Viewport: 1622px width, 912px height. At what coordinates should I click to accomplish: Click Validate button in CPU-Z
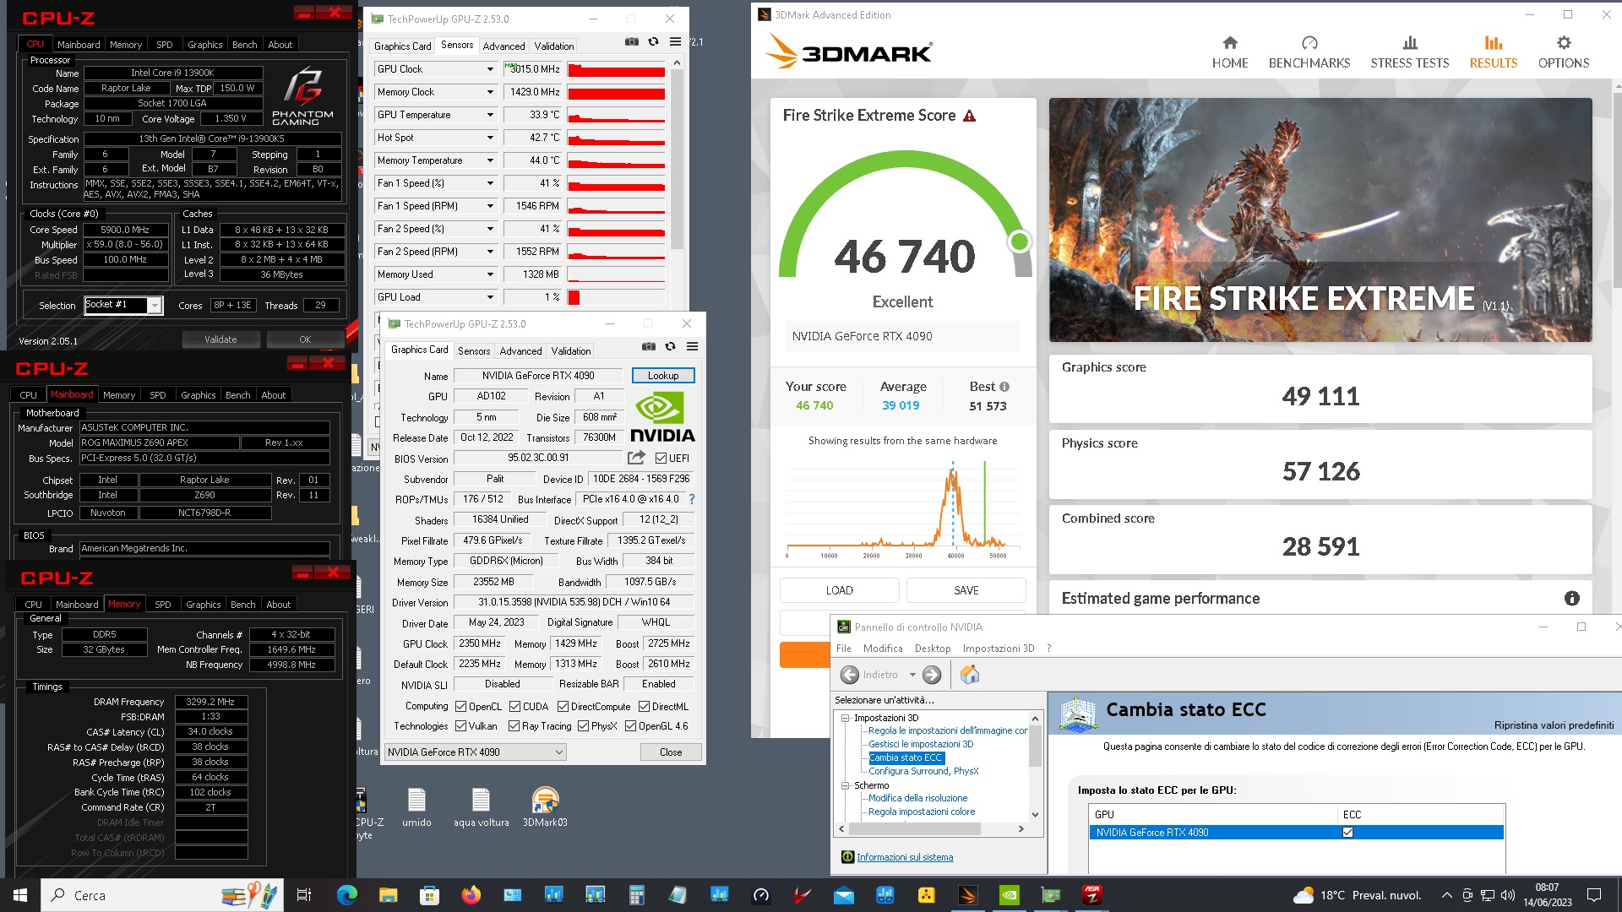click(220, 339)
